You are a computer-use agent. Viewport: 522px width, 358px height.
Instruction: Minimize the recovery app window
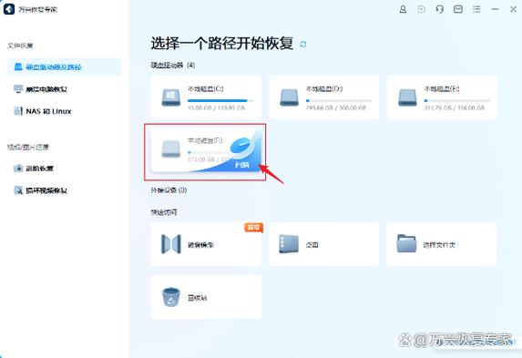(495, 9)
